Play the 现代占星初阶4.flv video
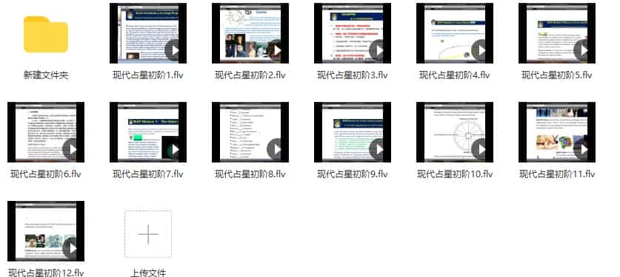620x277 pixels. [x=481, y=50]
